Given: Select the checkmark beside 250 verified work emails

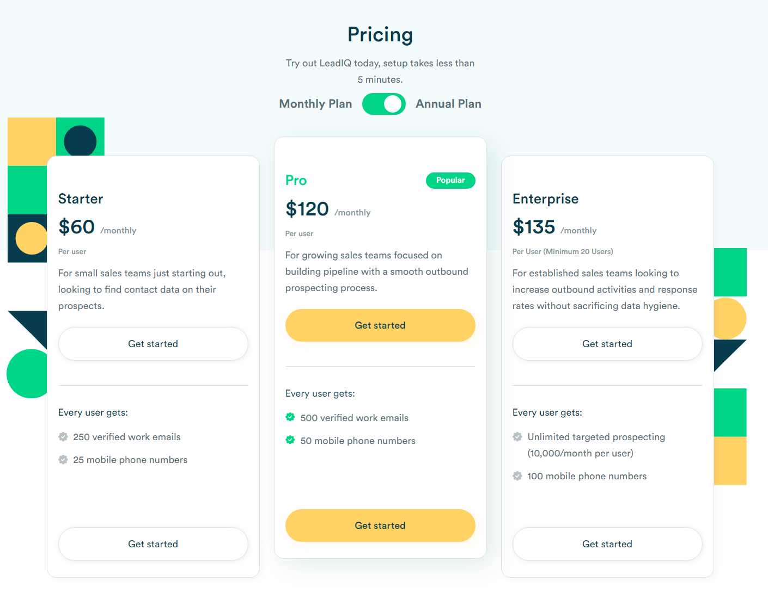Looking at the screenshot, I should [x=62, y=436].
